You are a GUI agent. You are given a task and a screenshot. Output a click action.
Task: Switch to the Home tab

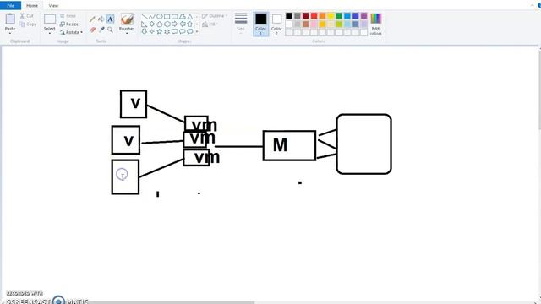32,6
